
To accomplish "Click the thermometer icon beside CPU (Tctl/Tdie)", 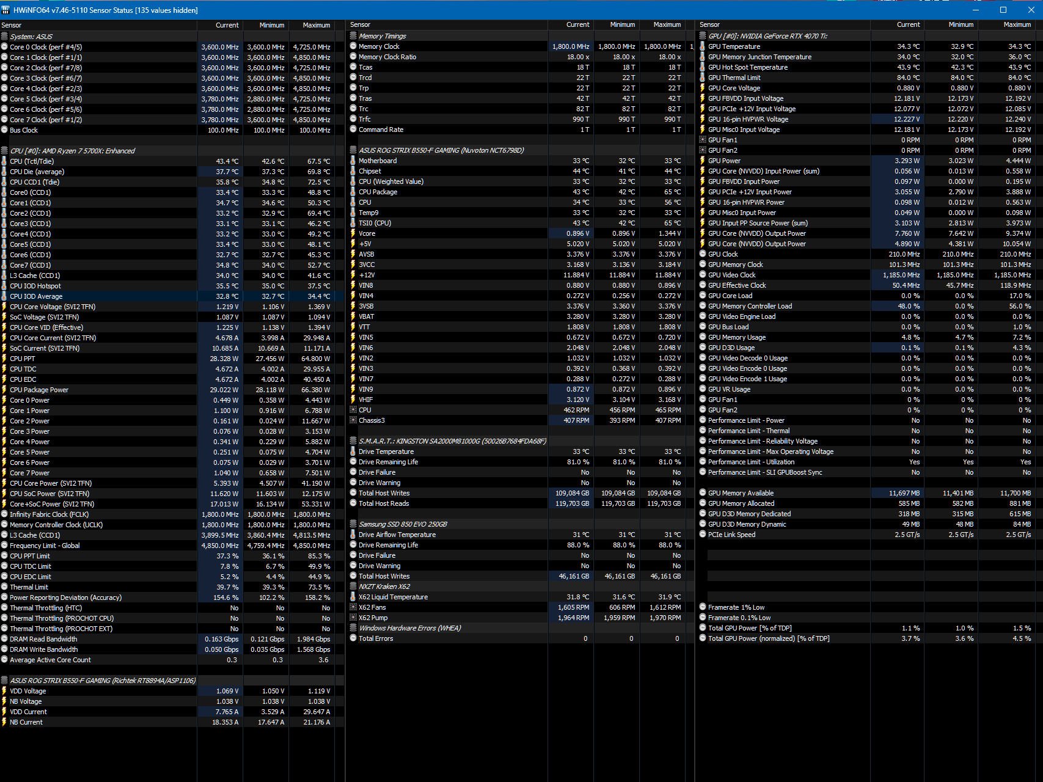I will click(x=4, y=161).
